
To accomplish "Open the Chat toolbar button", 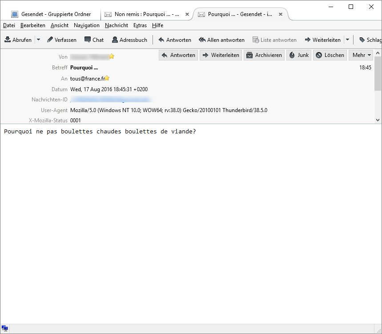I will click(94, 40).
